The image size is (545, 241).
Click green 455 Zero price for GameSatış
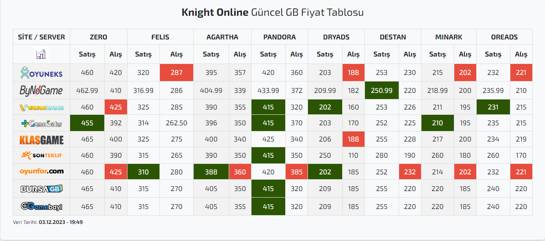tap(87, 123)
